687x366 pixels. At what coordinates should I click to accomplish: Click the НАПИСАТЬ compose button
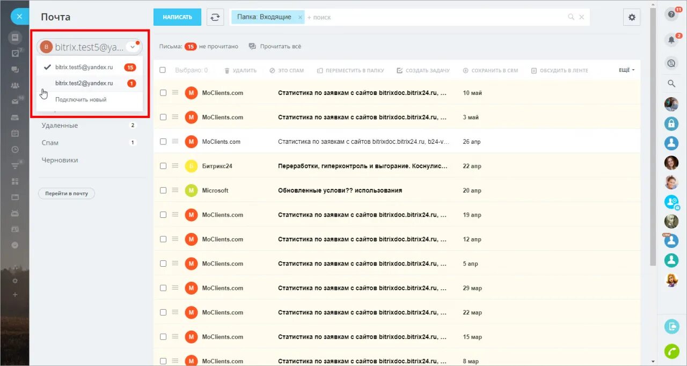(x=177, y=17)
